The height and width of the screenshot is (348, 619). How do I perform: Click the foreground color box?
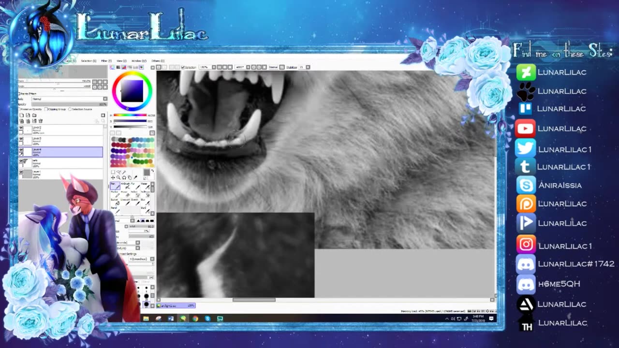point(146,173)
